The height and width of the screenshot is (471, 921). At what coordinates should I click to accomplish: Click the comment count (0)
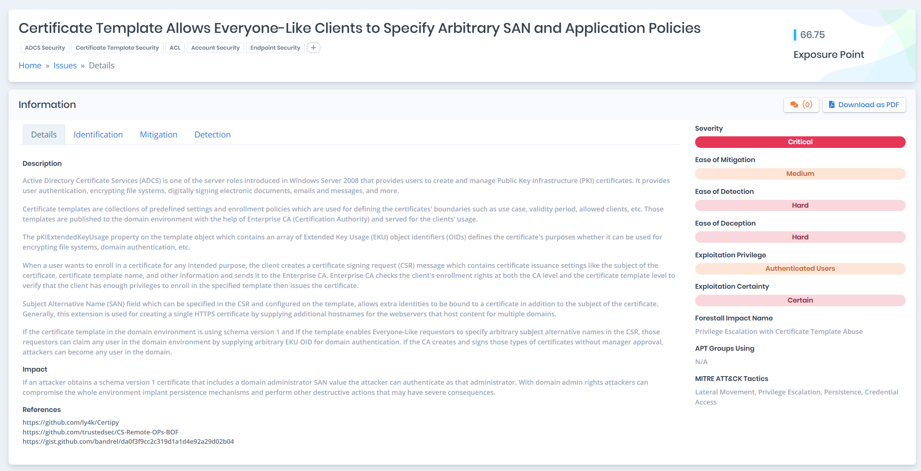(x=807, y=105)
